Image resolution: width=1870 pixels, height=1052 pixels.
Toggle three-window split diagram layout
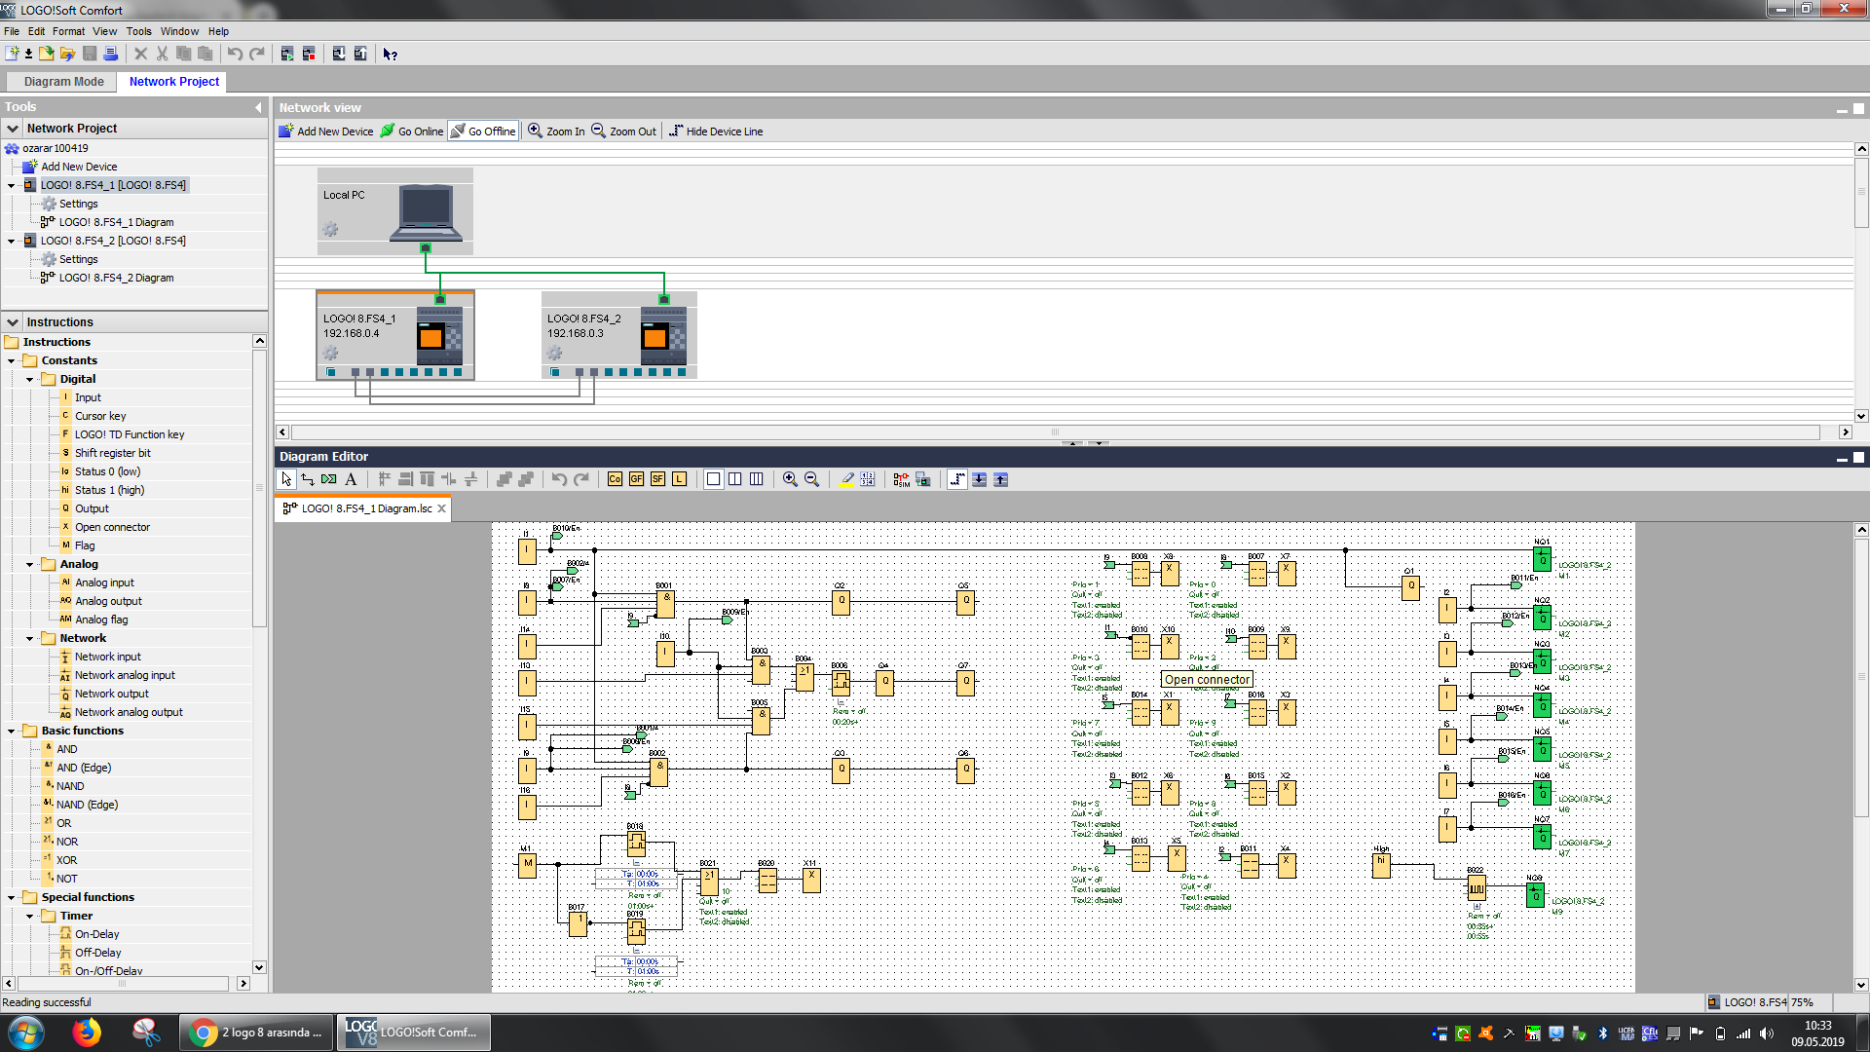click(x=757, y=479)
